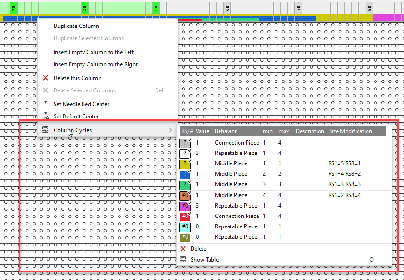Click the Set Needle Bed Center icon

[x=46, y=104]
